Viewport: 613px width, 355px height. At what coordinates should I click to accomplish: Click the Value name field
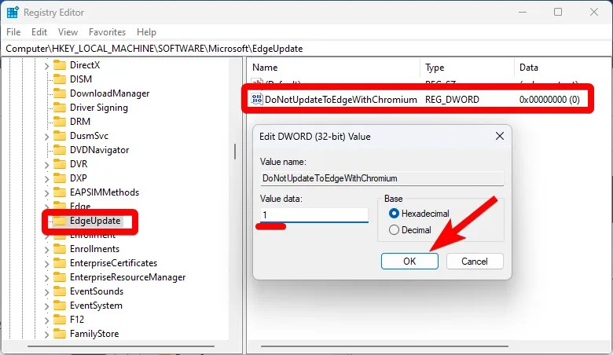(x=382, y=178)
